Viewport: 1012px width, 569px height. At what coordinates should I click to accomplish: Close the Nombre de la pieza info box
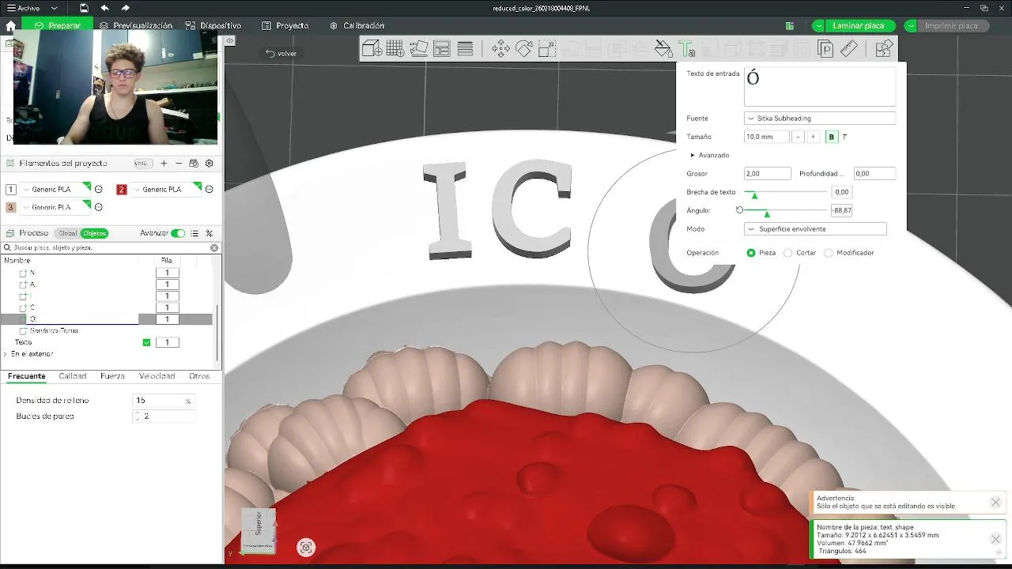coord(995,539)
